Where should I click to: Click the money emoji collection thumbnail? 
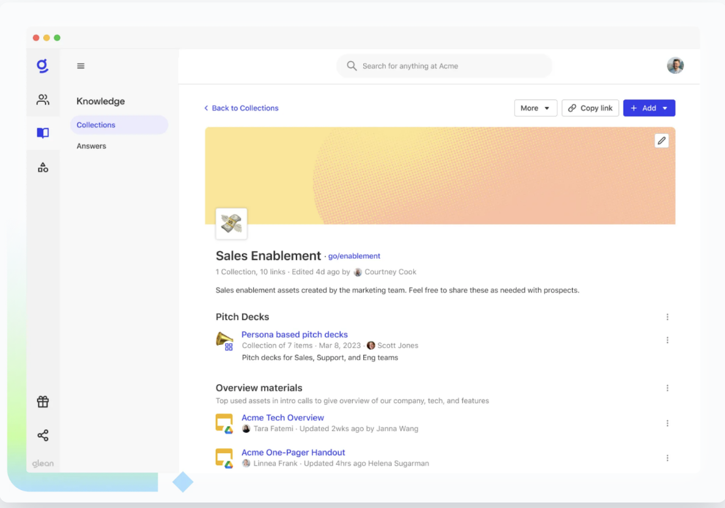pos(232,223)
